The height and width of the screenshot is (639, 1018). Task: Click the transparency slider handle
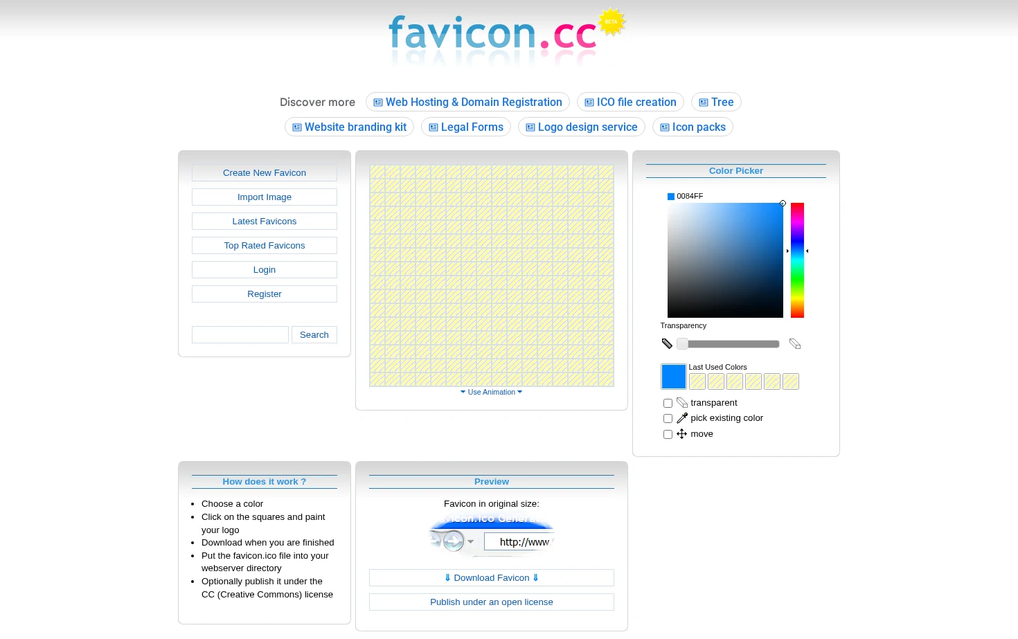[682, 344]
